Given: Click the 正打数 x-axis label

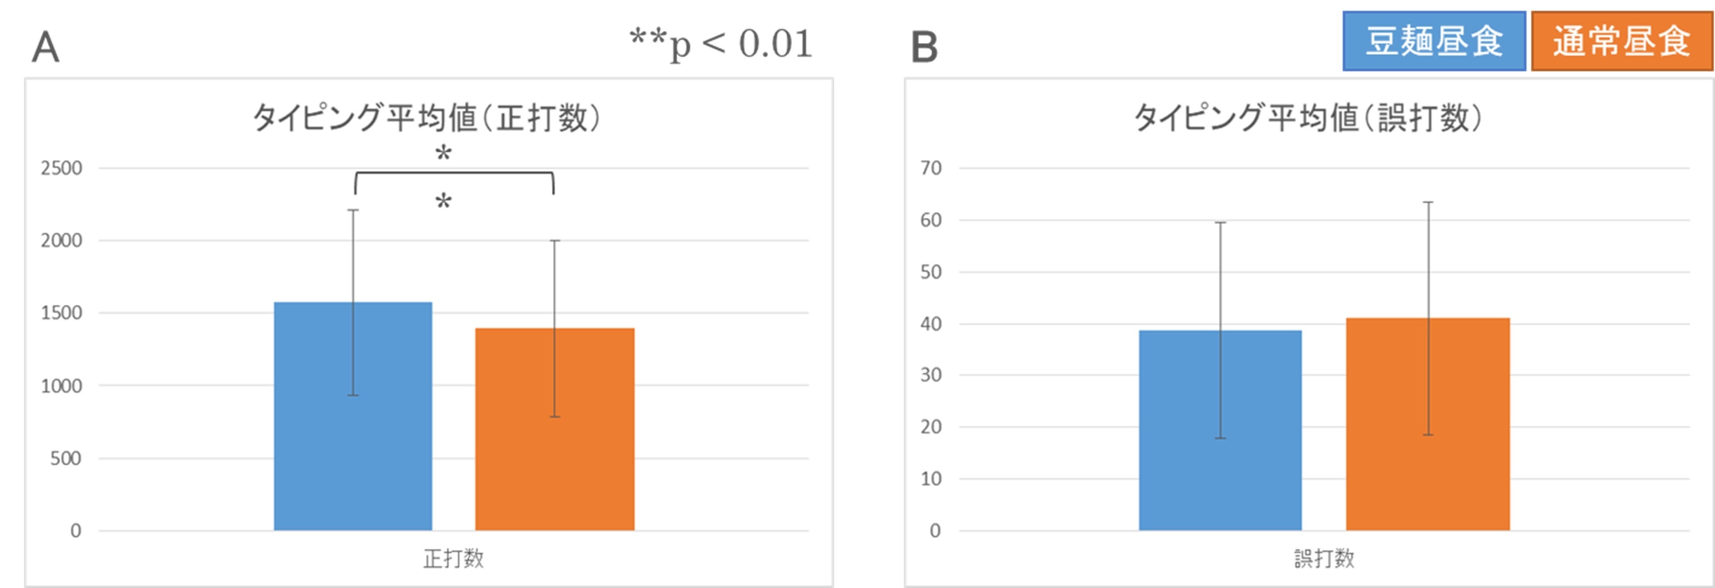Looking at the screenshot, I should pos(453,558).
